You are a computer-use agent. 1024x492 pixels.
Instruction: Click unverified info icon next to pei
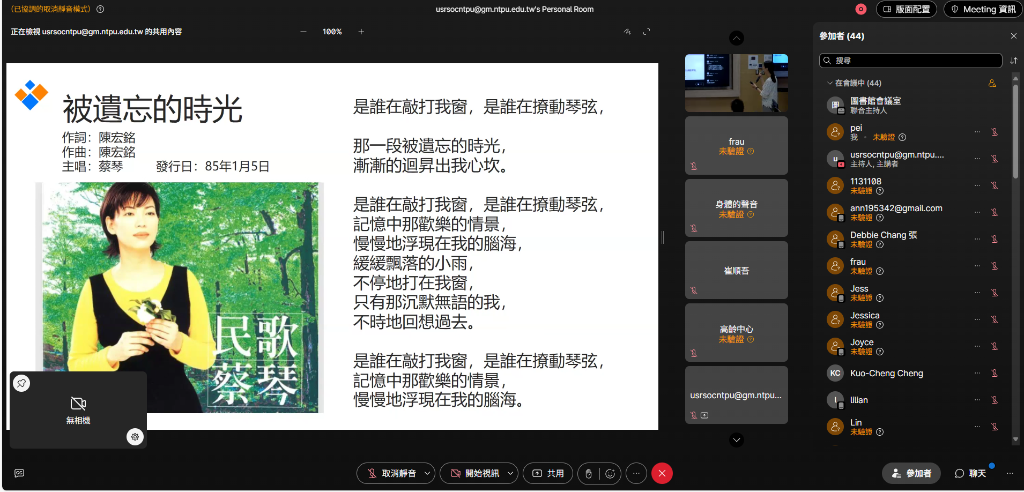point(902,137)
